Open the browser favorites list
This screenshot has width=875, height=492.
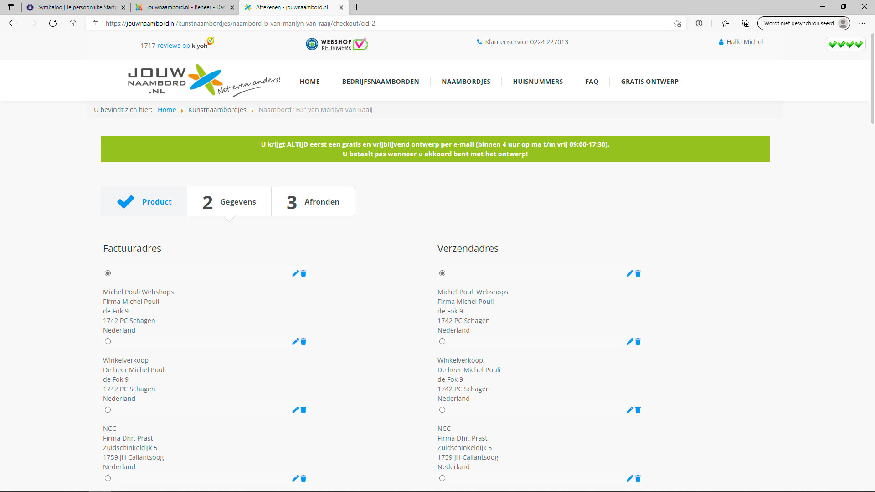pos(726,23)
